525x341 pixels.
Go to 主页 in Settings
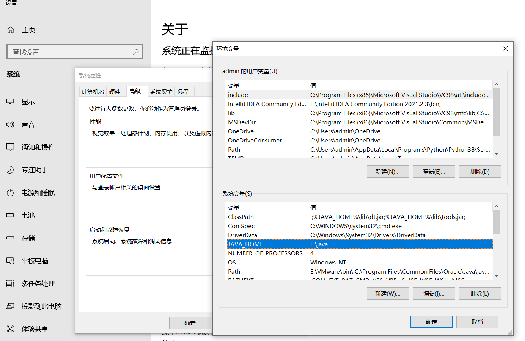[28, 30]
